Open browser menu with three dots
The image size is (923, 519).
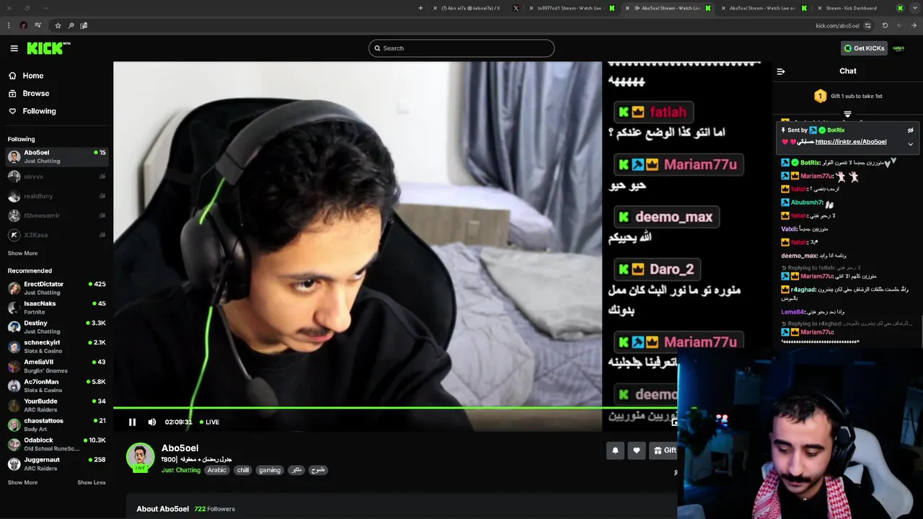click(x=9, y=25)
